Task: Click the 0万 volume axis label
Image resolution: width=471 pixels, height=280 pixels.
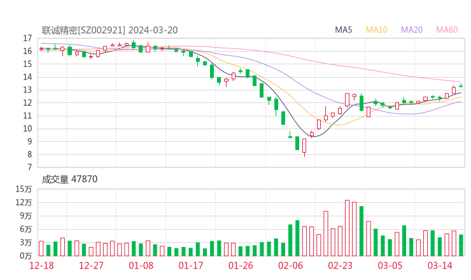Action: pyautogui.click(x=26, y=256)
